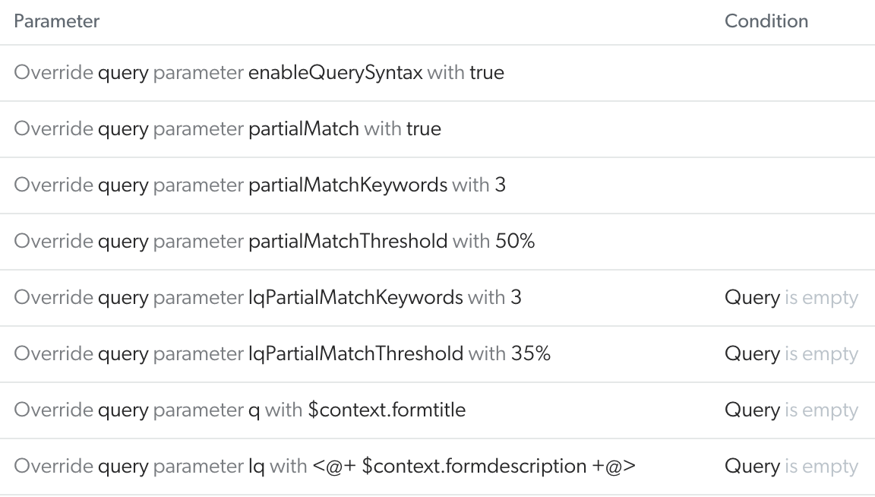The width and height of the screenshot is (875, 497).
Task: Click the lqPartialMatchKeywords parameter name
Action: tap(355, 298)
